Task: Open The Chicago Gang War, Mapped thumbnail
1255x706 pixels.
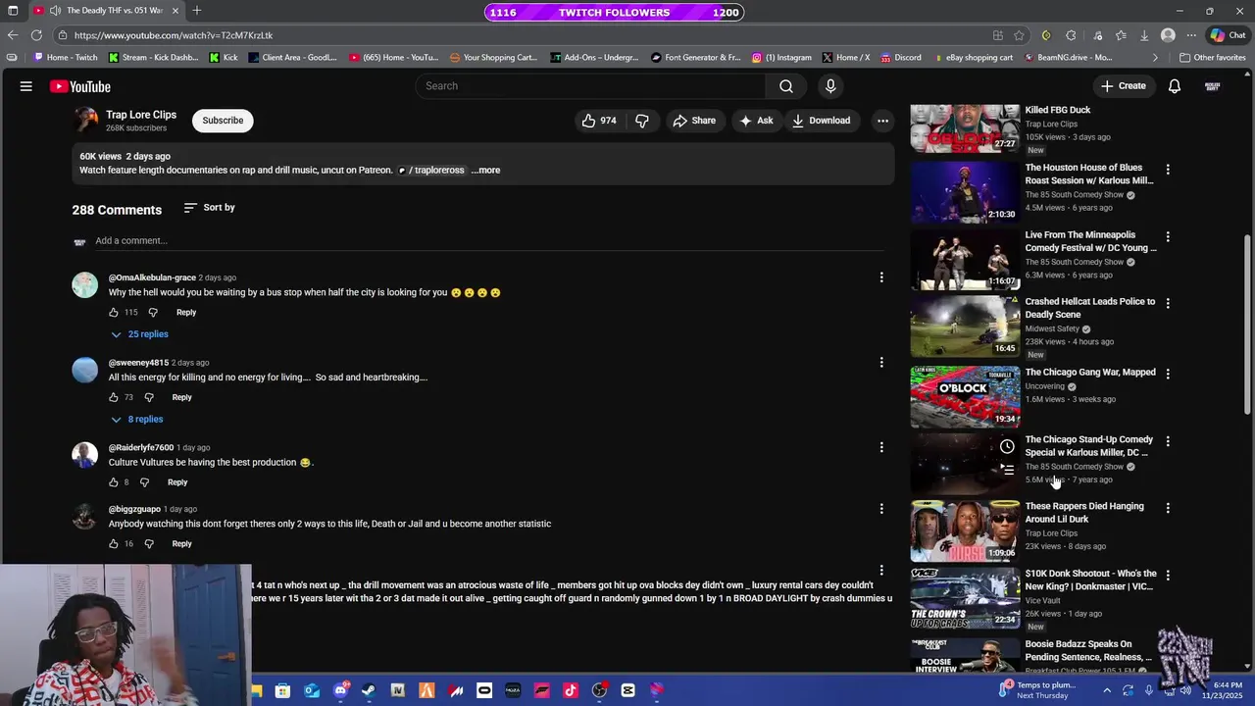Action: [965, 397]
